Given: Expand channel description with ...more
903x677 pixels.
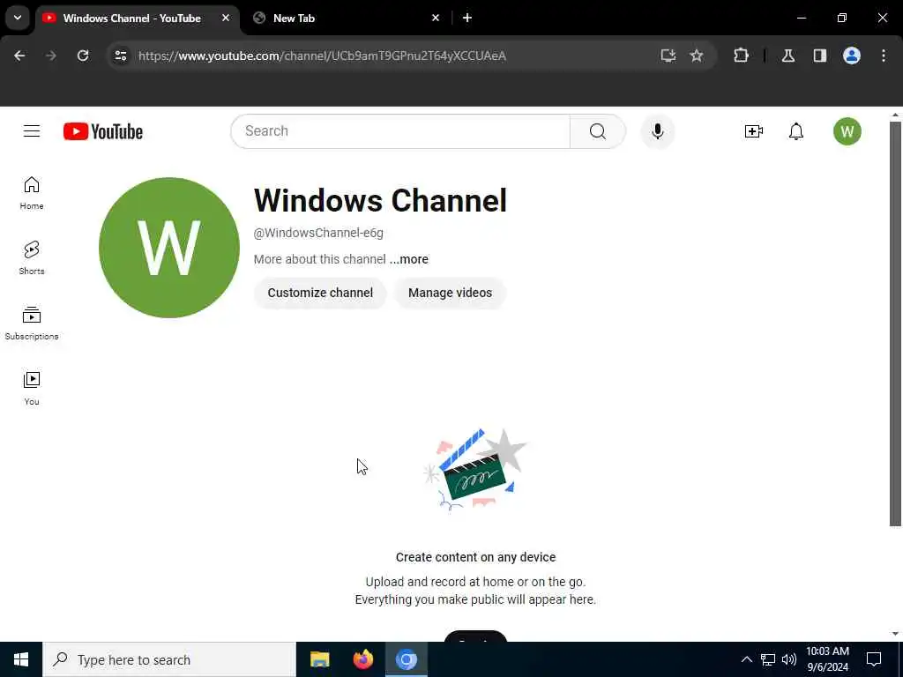Looking at the screenshot, I should coord(409,260).
